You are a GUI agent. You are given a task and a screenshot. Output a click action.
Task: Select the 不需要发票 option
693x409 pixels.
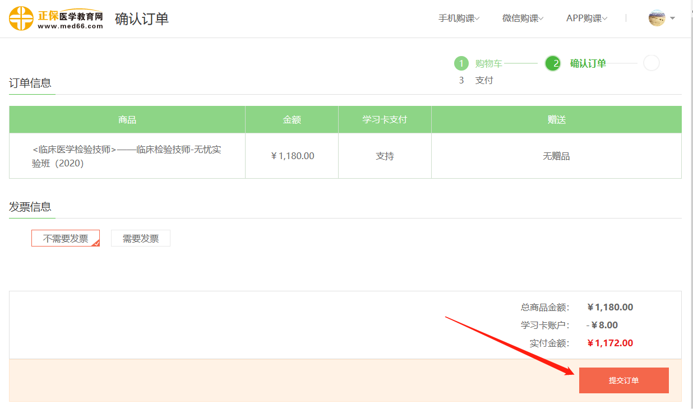pyautogui.click(x=66, y=238)
